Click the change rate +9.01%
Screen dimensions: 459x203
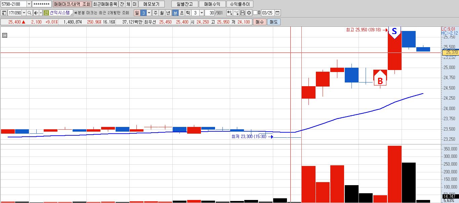point(51,22)
